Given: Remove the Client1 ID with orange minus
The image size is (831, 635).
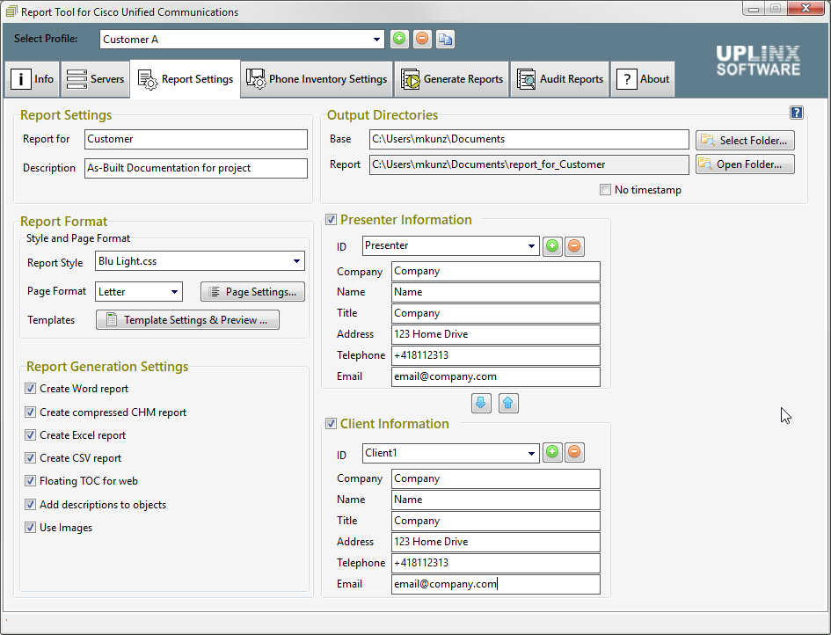Looking at the screenshot, I should [574, 452].
